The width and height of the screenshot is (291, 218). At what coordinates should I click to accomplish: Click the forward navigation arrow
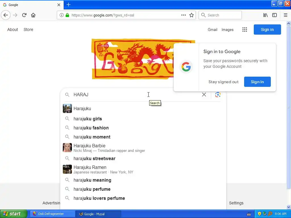pyautogui.click(x=15, y=15)
